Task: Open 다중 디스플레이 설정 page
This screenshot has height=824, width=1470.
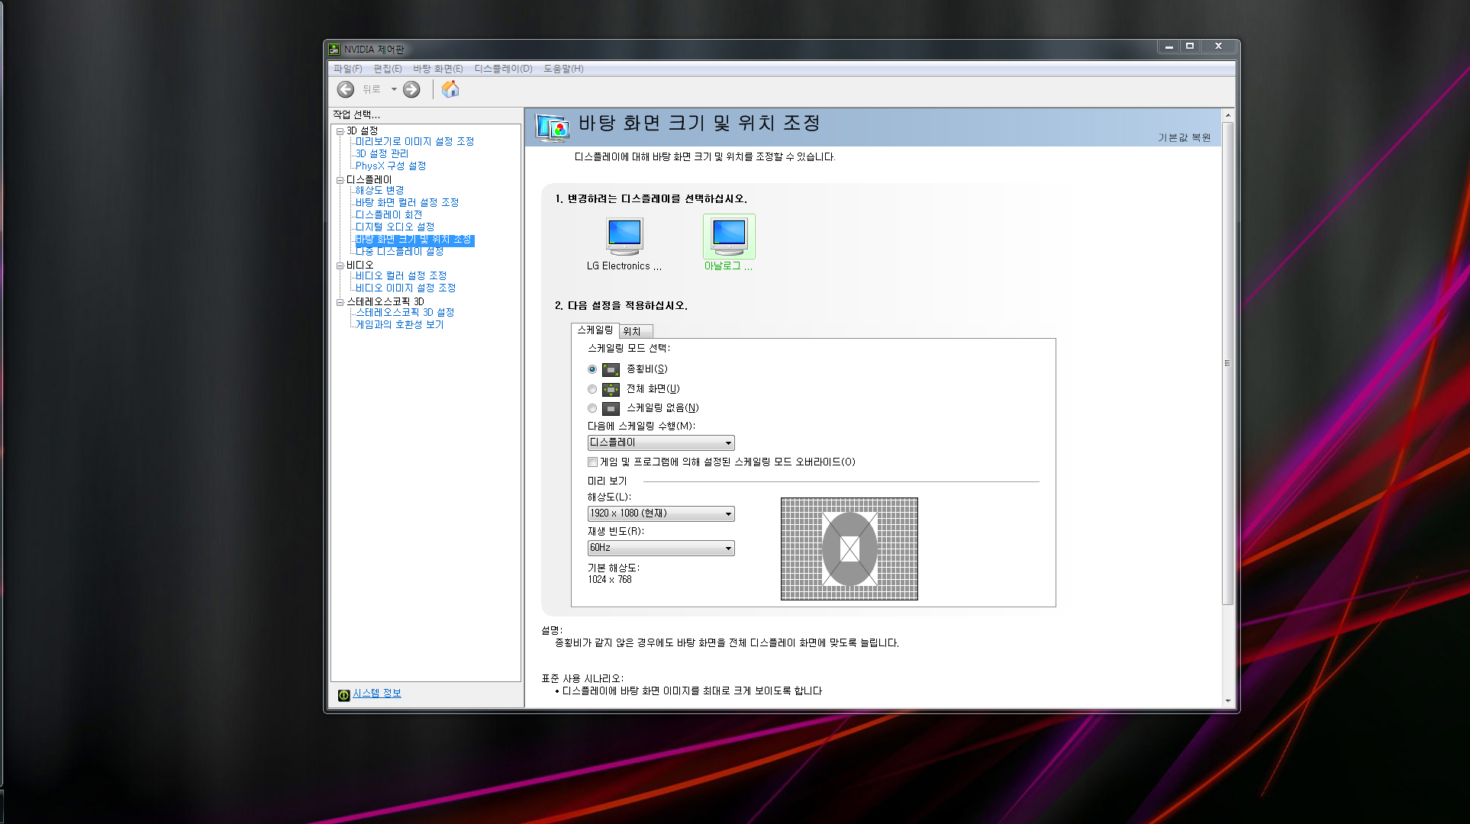Action: [x=399, y=252]
